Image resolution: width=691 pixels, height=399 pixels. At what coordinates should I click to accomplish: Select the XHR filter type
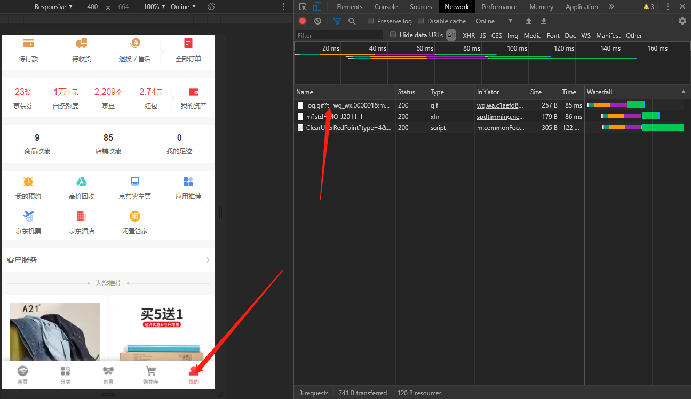(x=468, y=35)
